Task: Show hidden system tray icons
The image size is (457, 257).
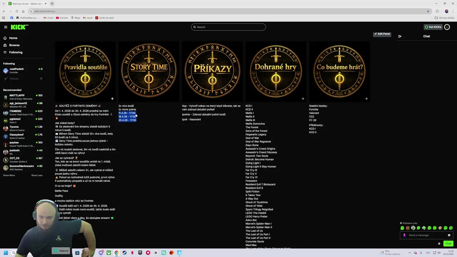Action: [x=409, y=253]
